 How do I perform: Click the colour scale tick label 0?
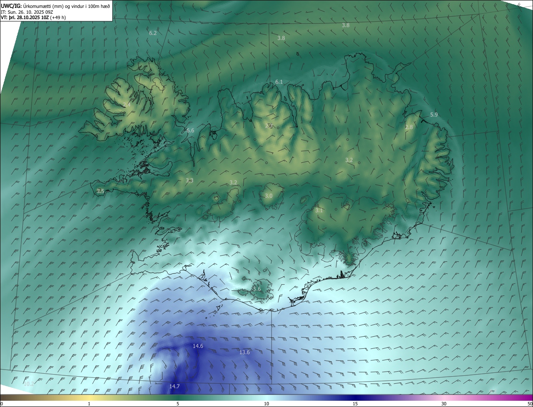click(x=2, y=404)
